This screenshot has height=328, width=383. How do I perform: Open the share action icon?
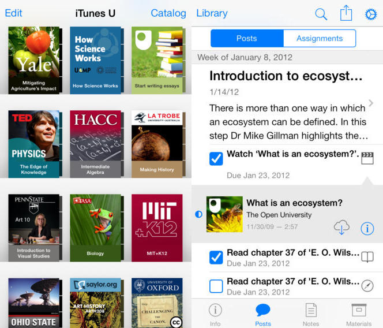346,13
